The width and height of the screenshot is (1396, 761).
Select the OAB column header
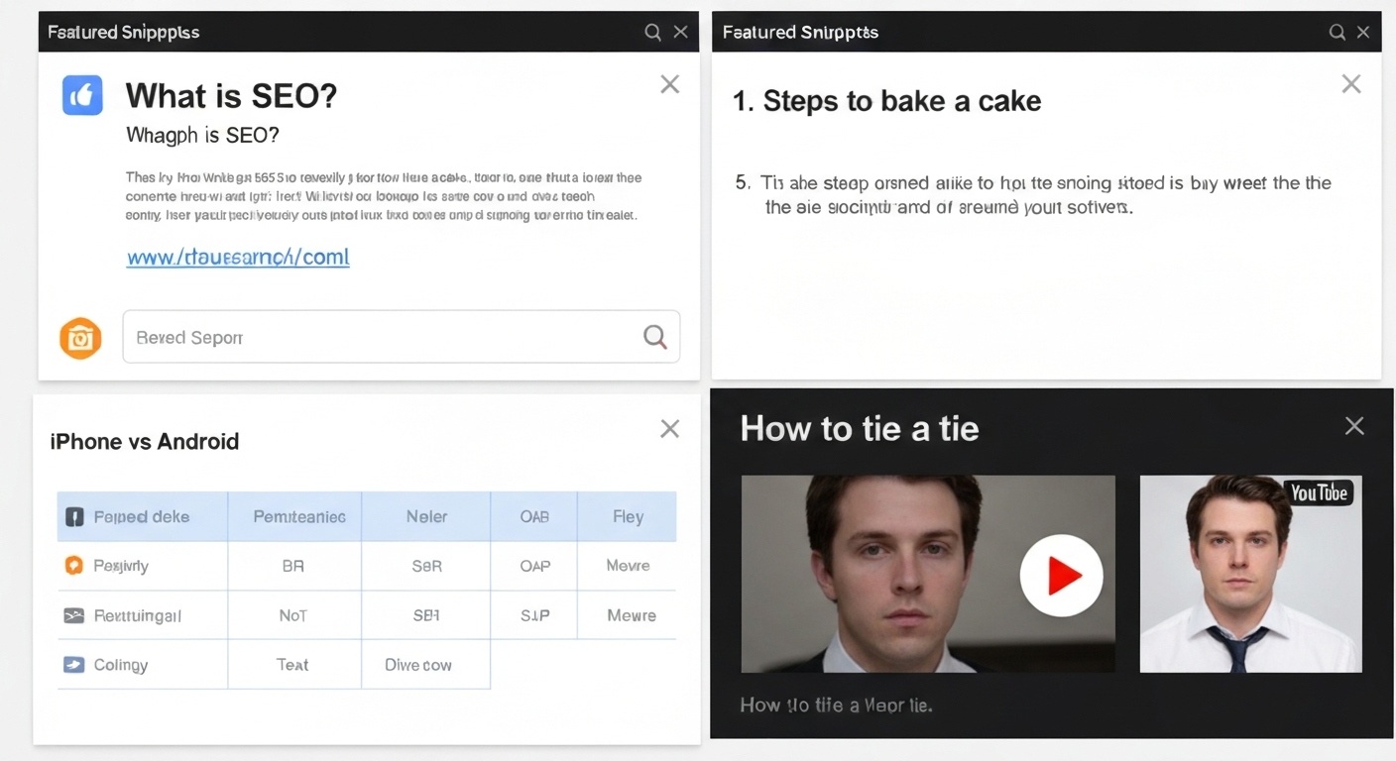click(x=534, y=516)
